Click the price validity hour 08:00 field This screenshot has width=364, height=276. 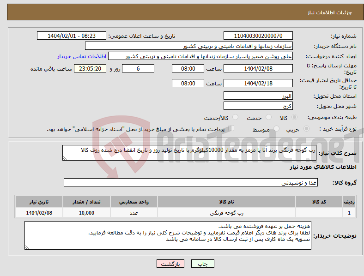188,83
